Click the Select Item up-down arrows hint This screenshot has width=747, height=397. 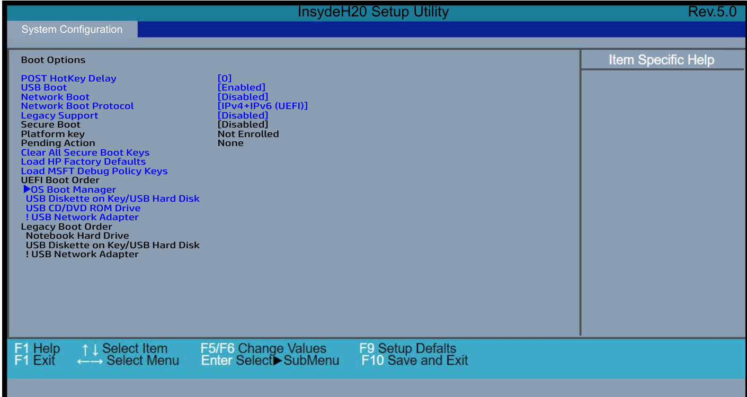click(125, 349)
